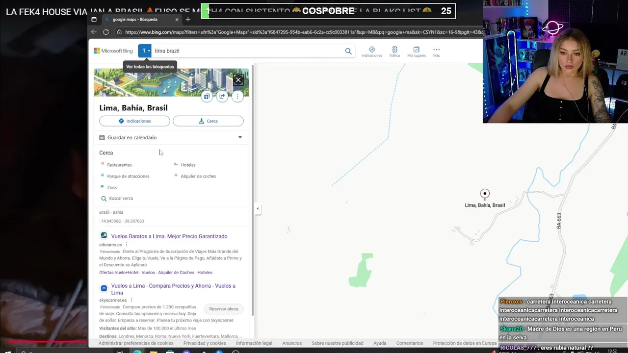Expand the "Guardar en calendario" dropdown arrow
Screen dimensions: 628x353
click(x=240, y=137)
